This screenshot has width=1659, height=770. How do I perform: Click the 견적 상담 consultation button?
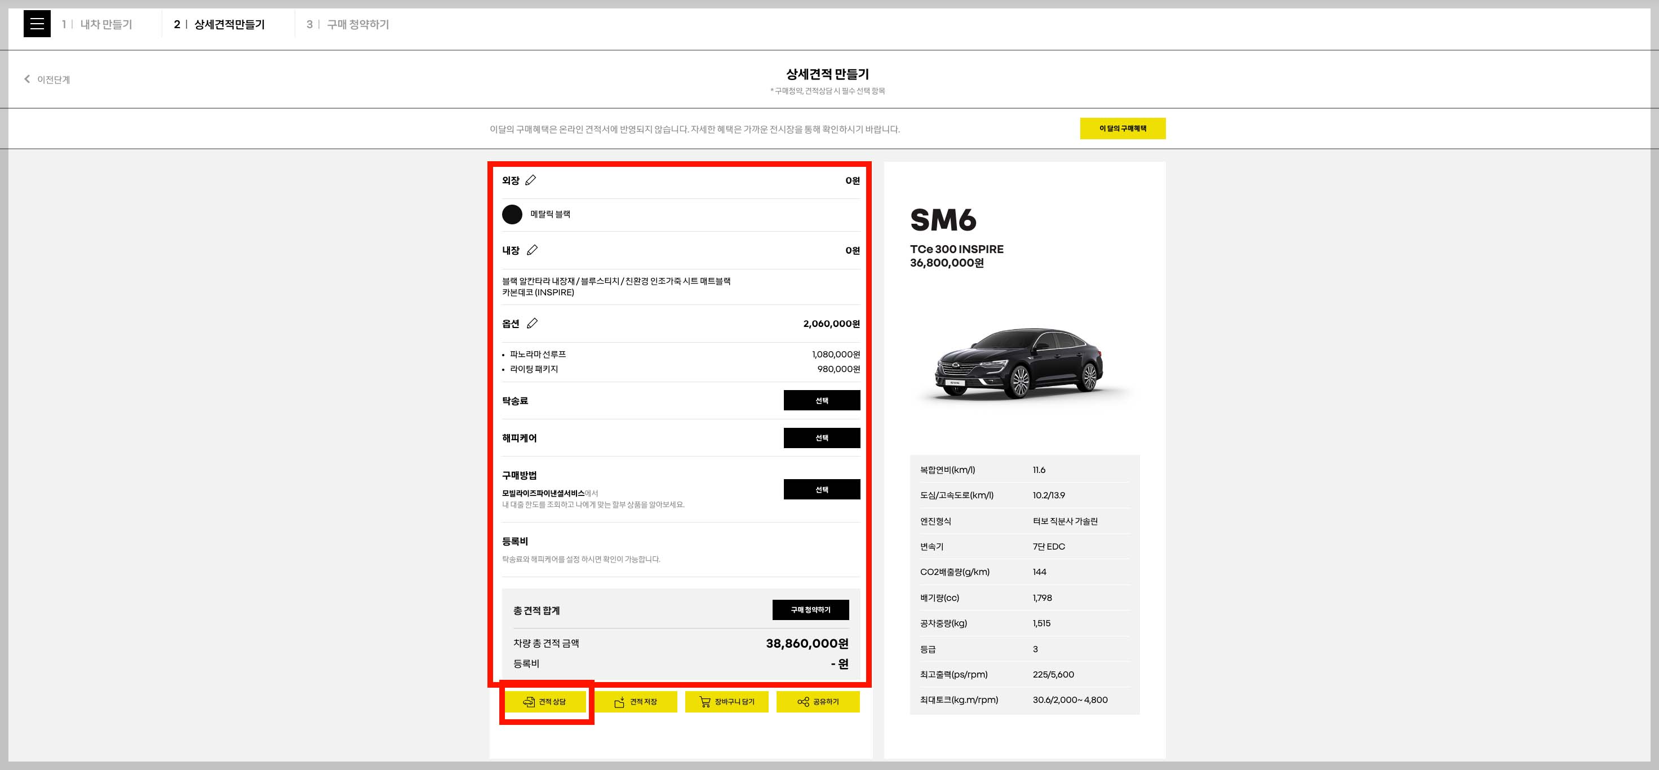545,702
